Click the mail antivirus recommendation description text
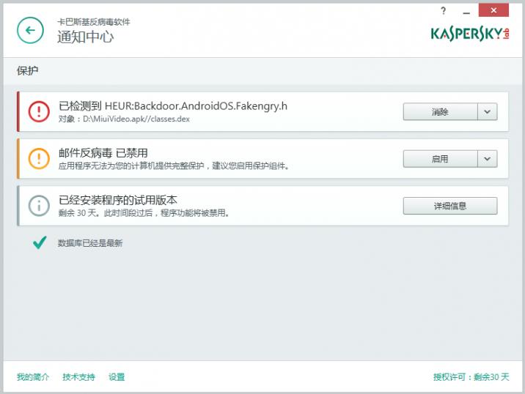The width and height of the screenshot is (525, 394). click(174, 166)
